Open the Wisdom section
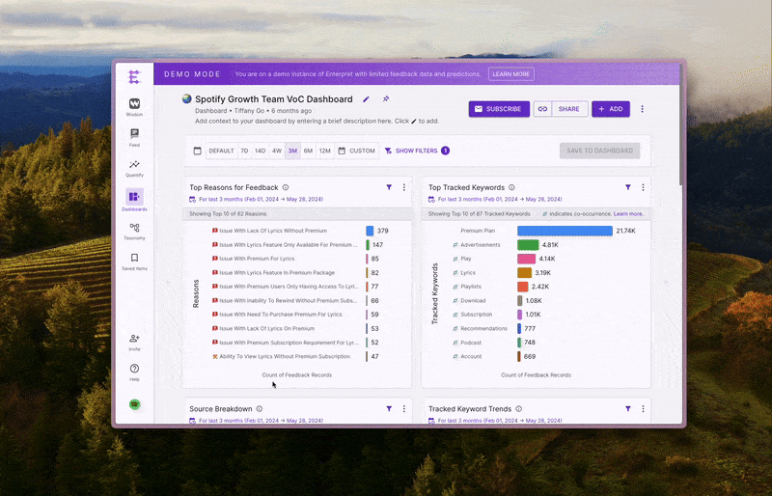Viewport: 772px width, 496px height. (x=134, y=107)
